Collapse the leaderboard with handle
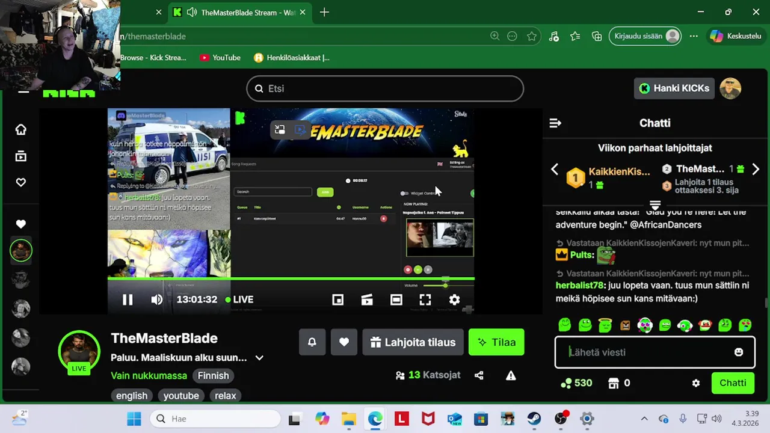Screen dimensions: 770x433 655,204
